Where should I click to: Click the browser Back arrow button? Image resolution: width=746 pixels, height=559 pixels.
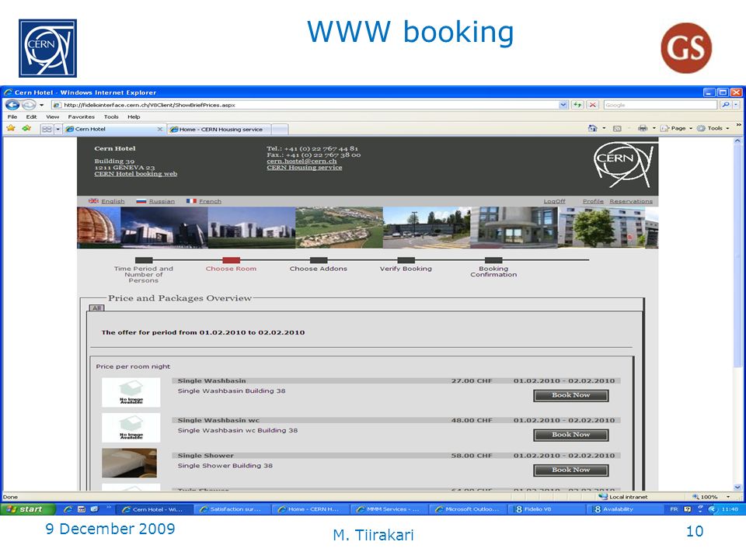pos(12,105)
